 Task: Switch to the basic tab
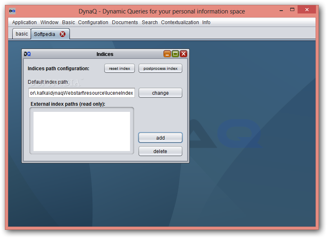click(22, 34)
